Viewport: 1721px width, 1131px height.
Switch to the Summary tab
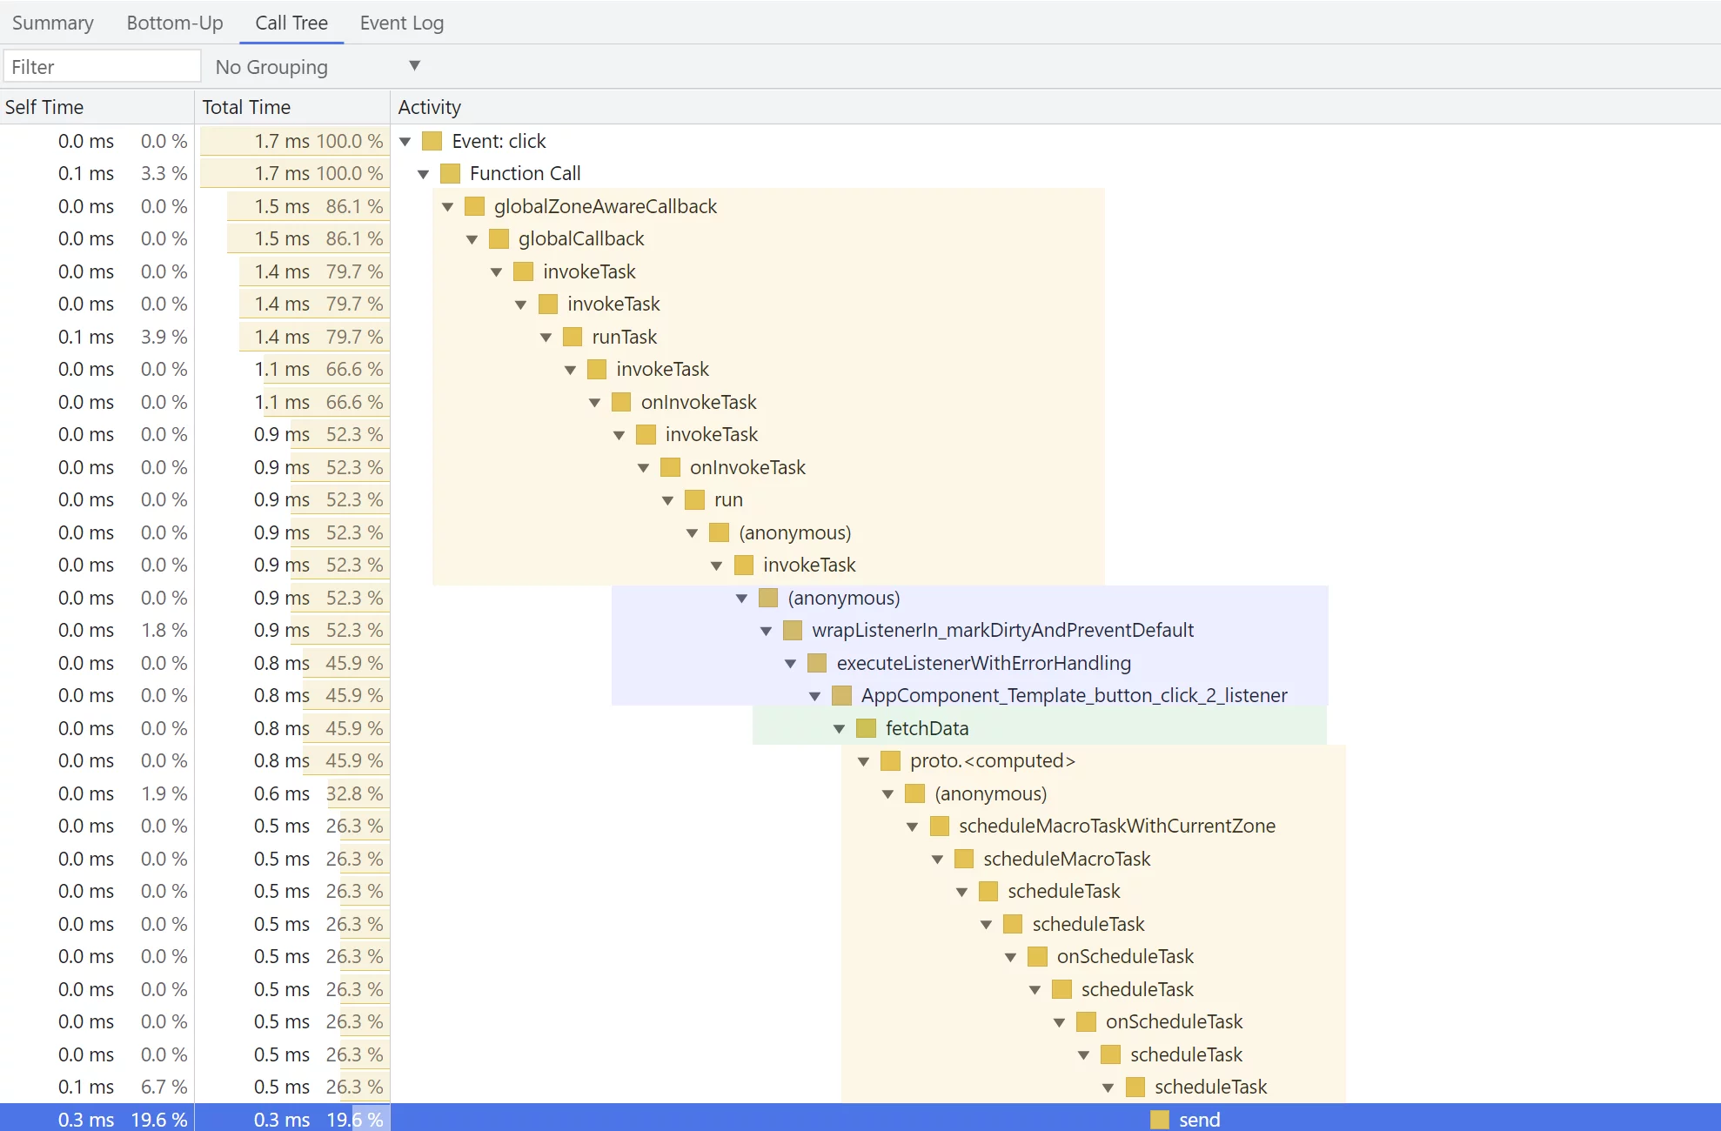(x=52, y=23)
